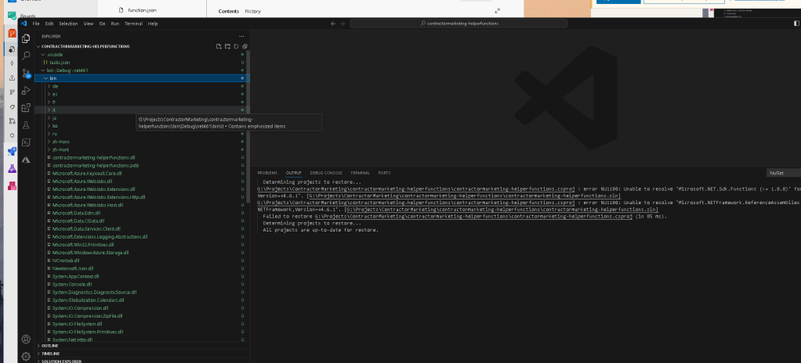
Task: Open the csproj link in the 'Failed to restore' line
Action: (473, 216)
